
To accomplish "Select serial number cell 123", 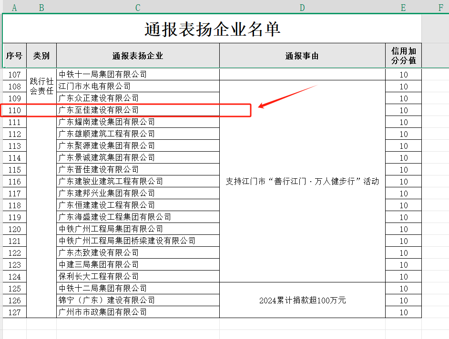I will 14,265.
